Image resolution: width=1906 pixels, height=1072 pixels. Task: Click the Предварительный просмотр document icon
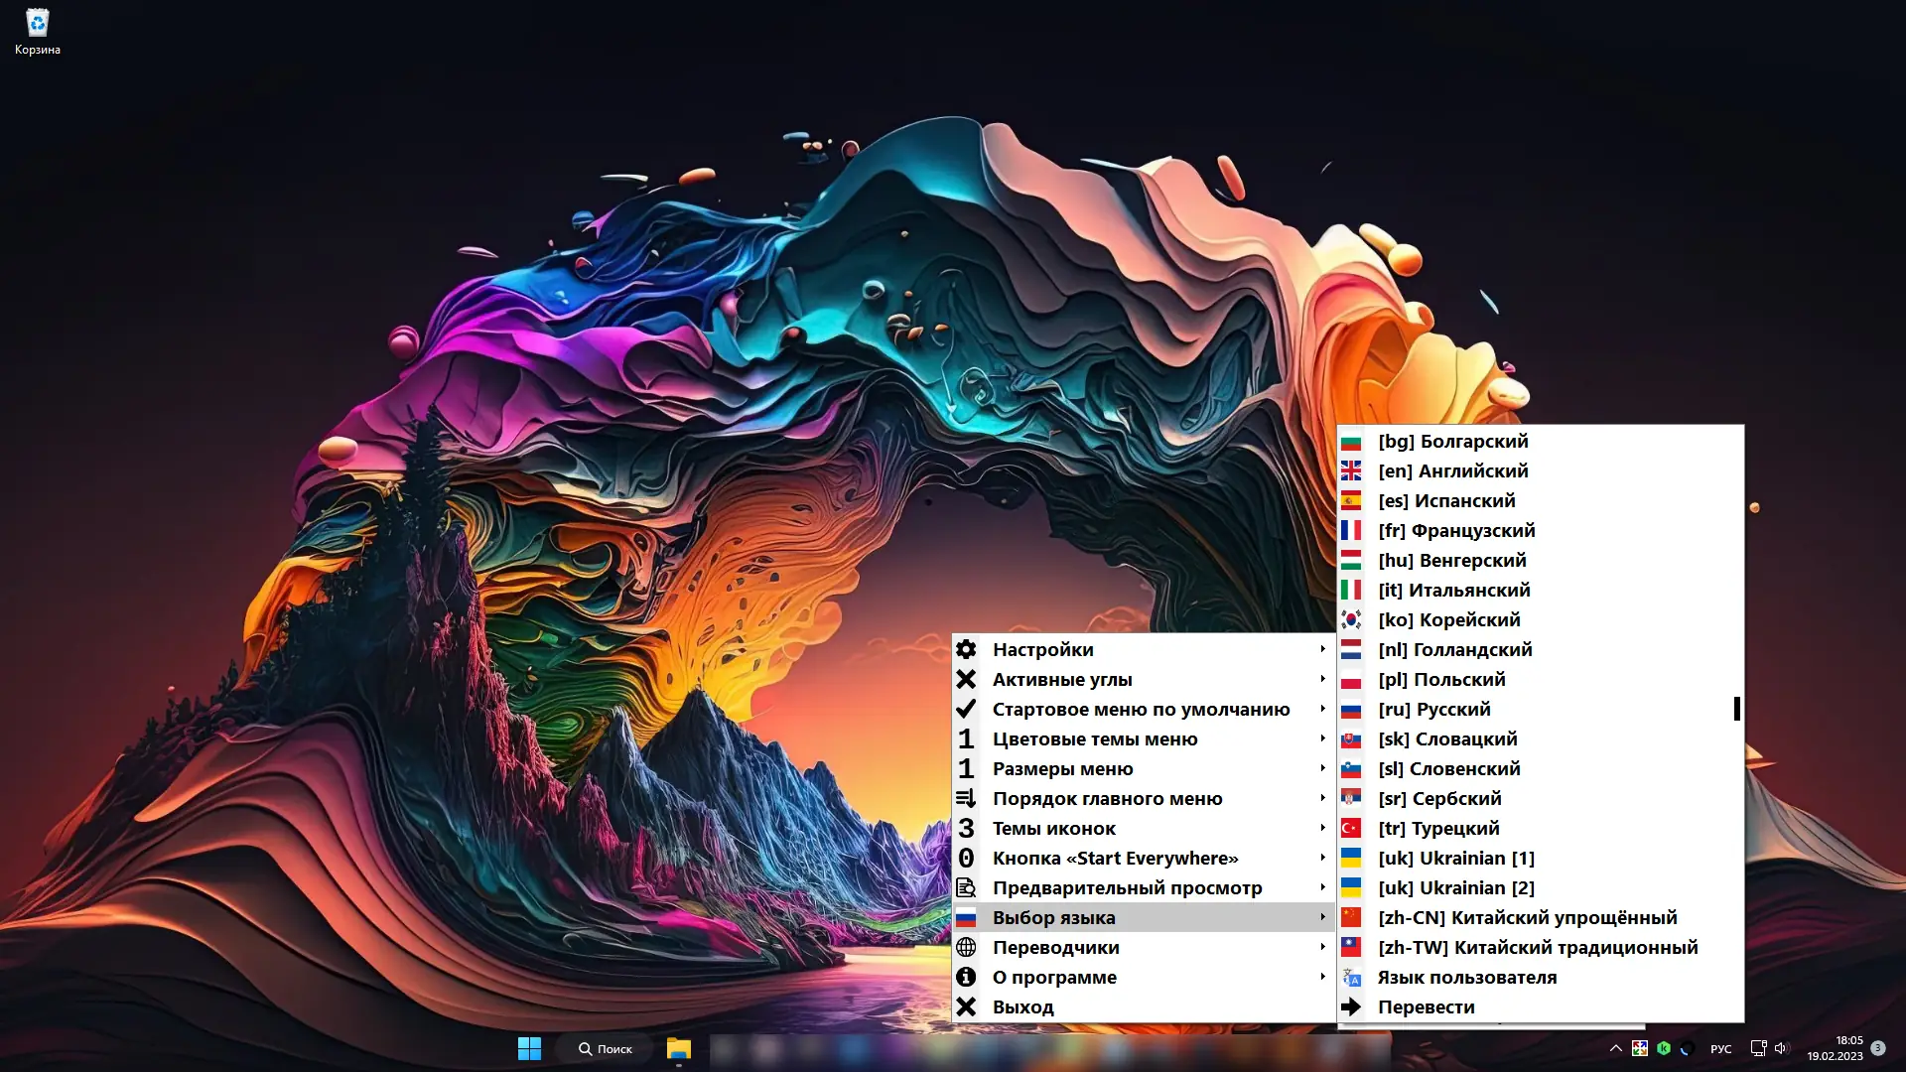(966, 887)
